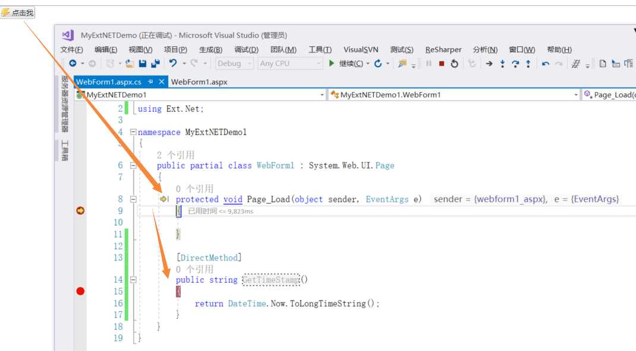The image size is (636, 351).
Task: Open the Debug configuration dropdown
Action: click(234, 63)
